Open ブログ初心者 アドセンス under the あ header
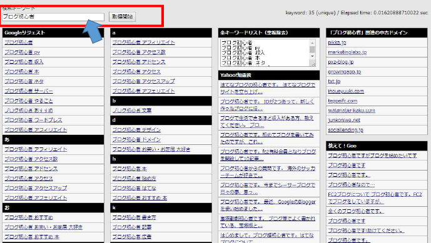431x243 pixels. click(x=31, y=169)
